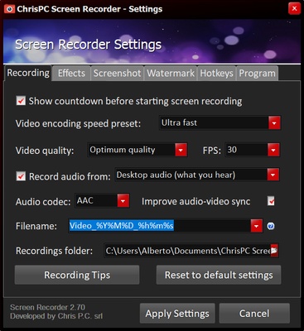Switch to the Hotkeys tab

tap(216, 74)
